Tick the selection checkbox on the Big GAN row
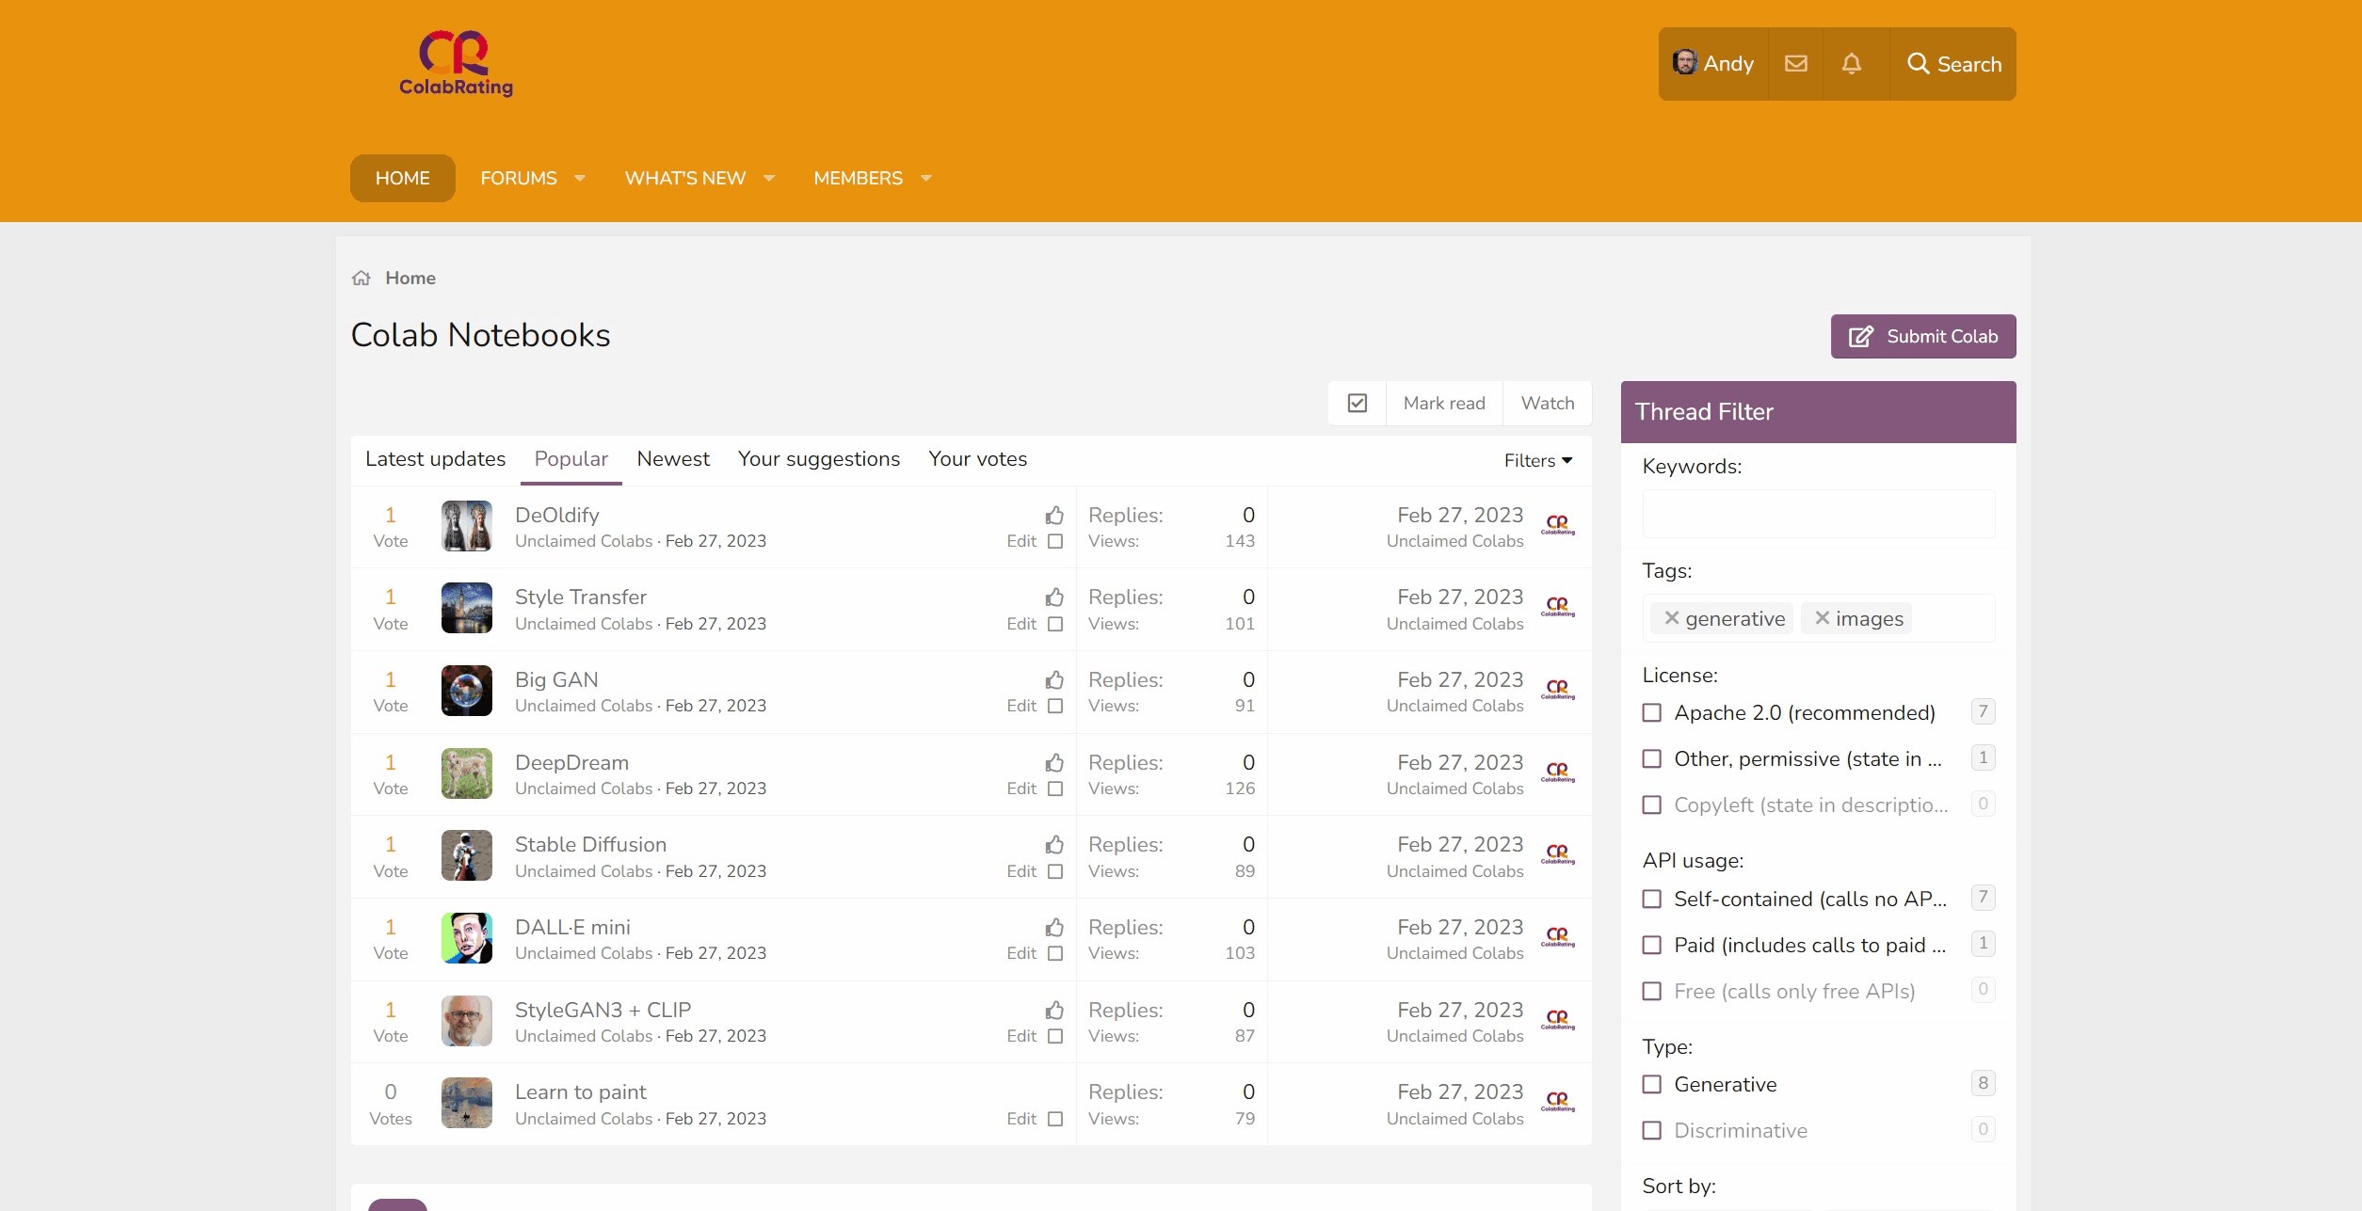2362x1211 pixels. click(1054, 707)
